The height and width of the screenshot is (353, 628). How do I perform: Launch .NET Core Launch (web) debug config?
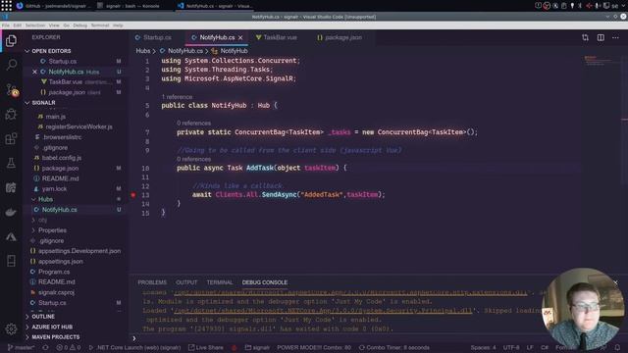(134, 347)
